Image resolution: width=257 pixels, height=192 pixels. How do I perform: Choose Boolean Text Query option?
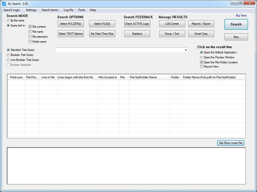pos(8,55)
